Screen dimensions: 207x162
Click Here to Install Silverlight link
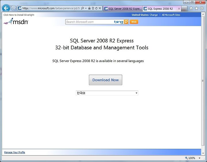[x=19, y=15]
